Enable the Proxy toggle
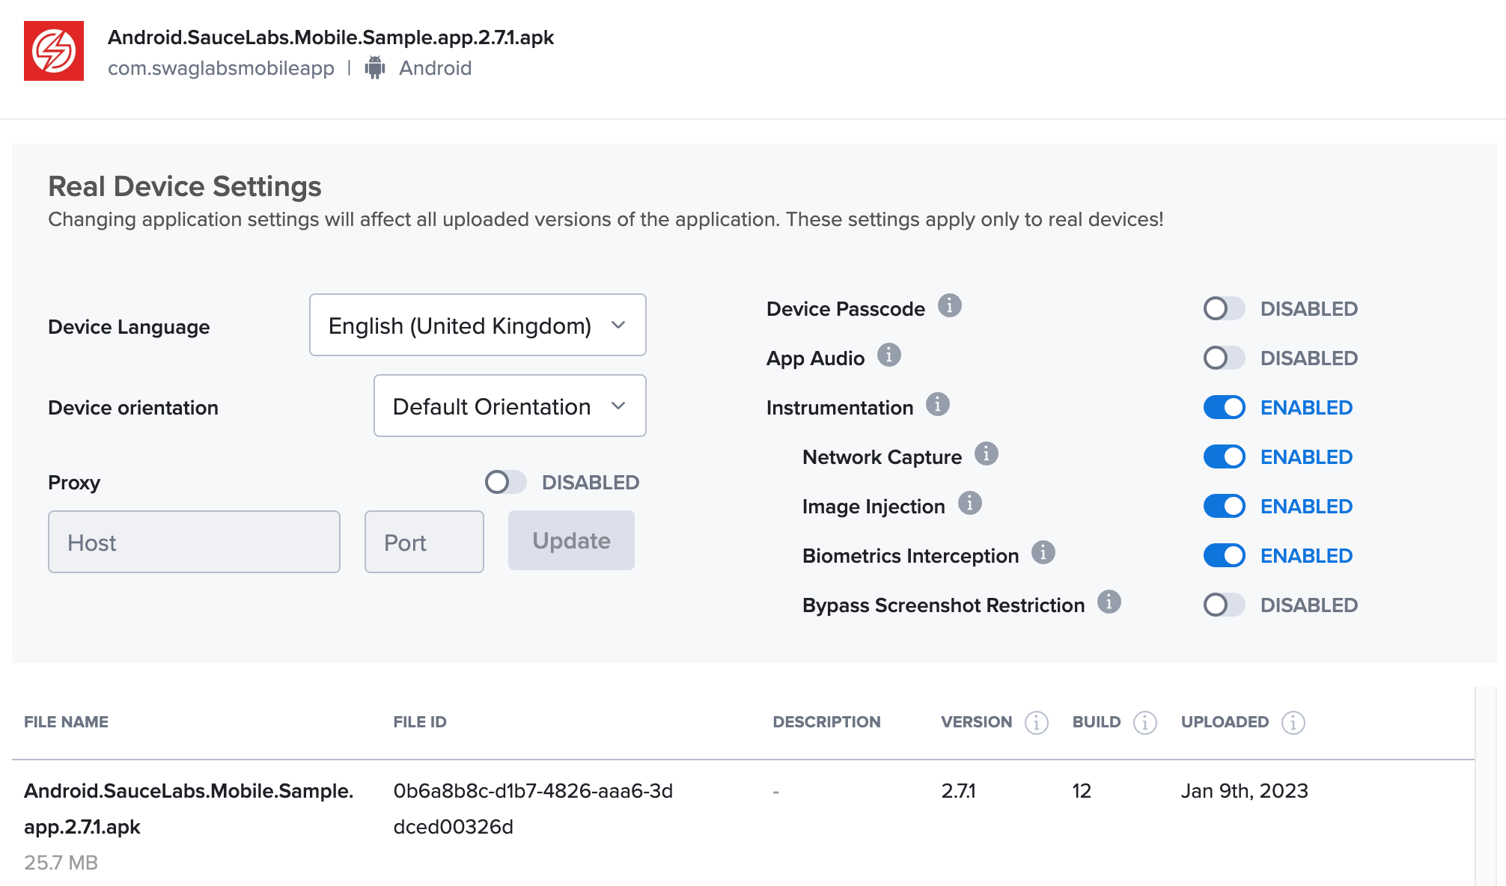The image size is (1506, 886). 502,482
